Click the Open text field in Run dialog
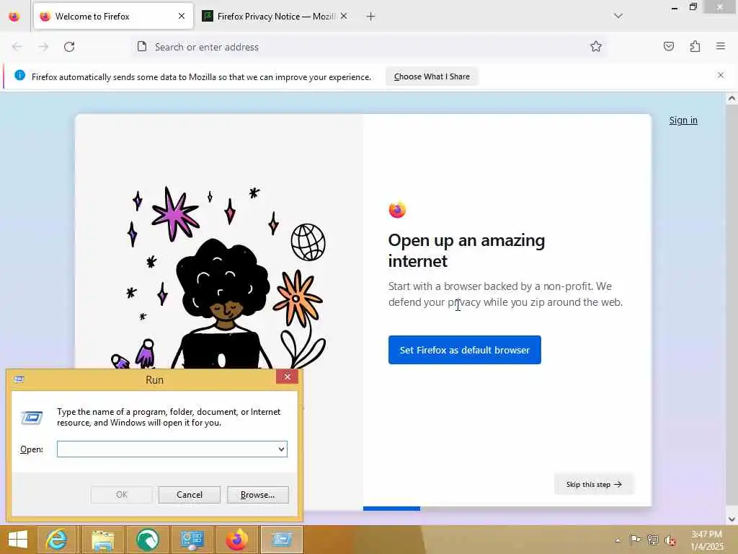Screen dimensions: 738x554 coord(166,449)
